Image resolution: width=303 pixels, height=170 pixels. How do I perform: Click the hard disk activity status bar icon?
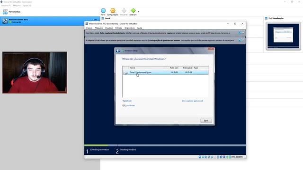point(200,157)
